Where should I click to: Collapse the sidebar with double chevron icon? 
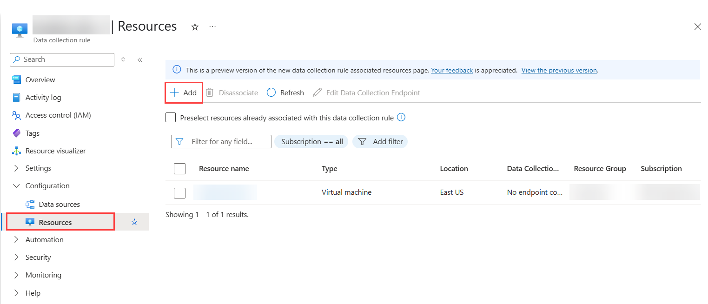pyautogui.click(x=139, y=59)
